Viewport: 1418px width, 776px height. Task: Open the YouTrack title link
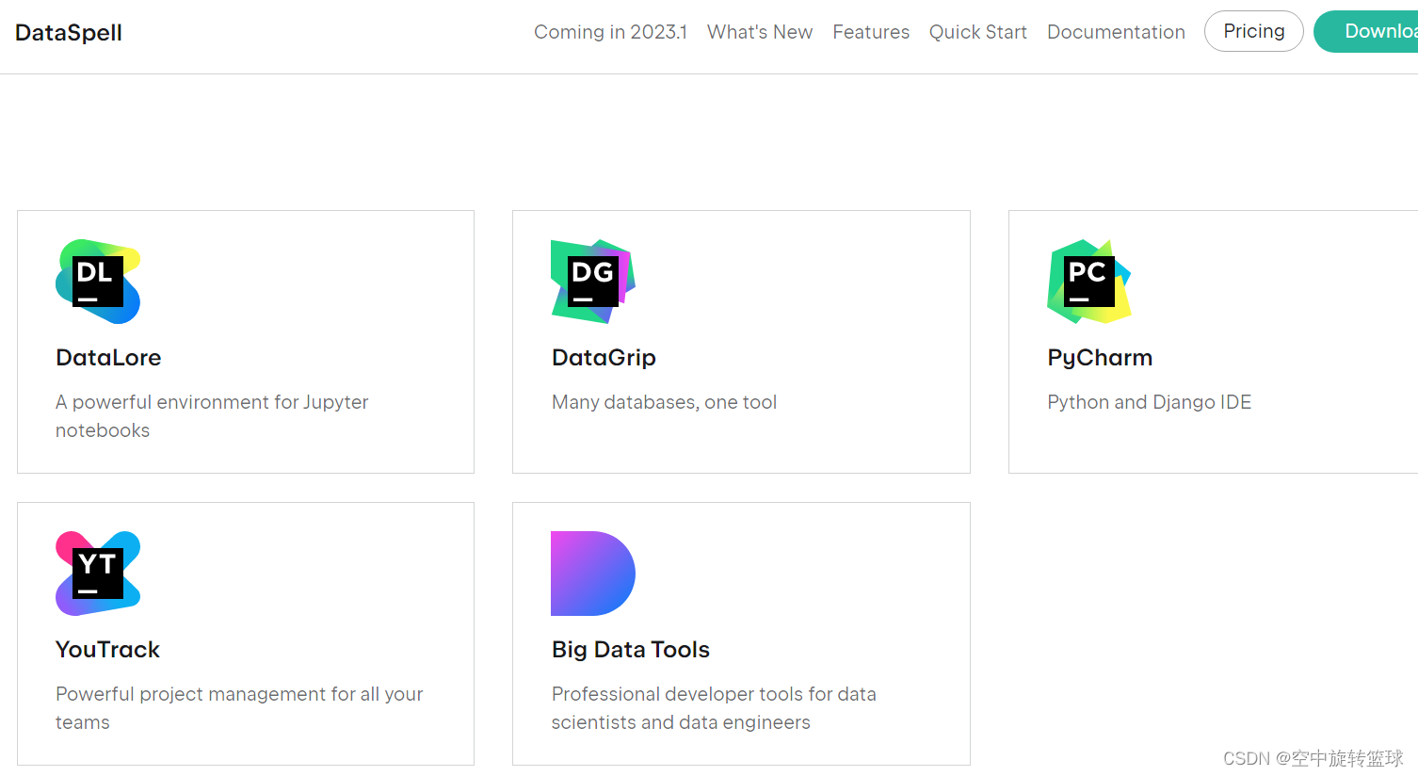point(107,650)
